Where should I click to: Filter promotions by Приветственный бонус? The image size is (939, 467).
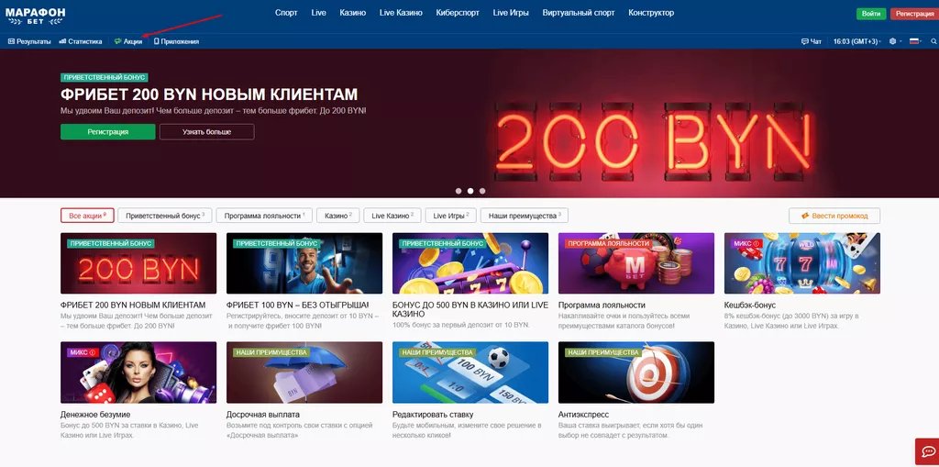(165, 216)
